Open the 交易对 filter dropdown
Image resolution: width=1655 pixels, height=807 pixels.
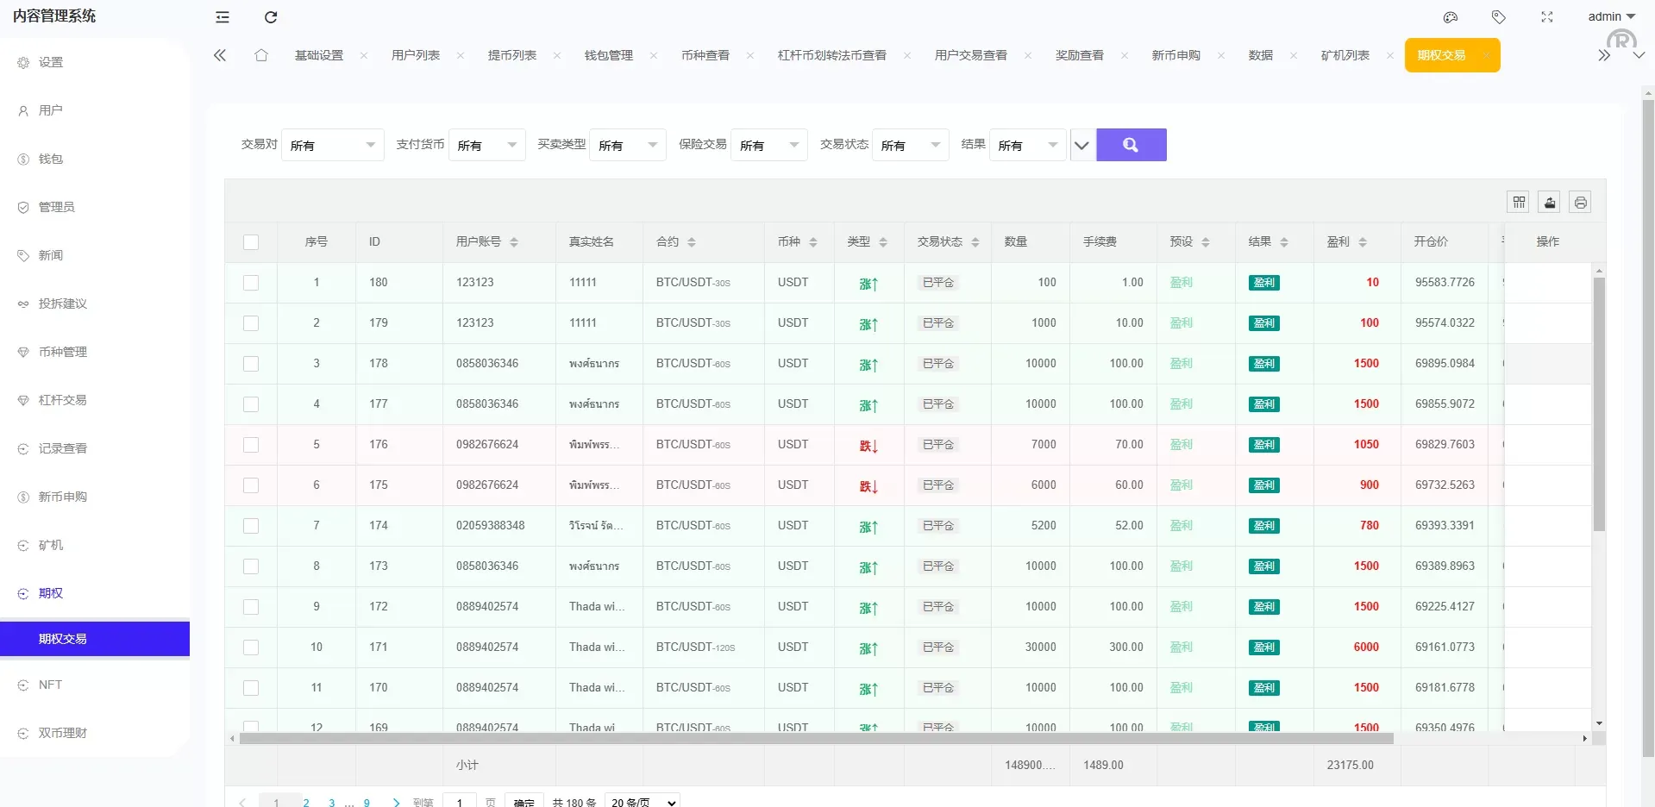click(x=333, y=145)
